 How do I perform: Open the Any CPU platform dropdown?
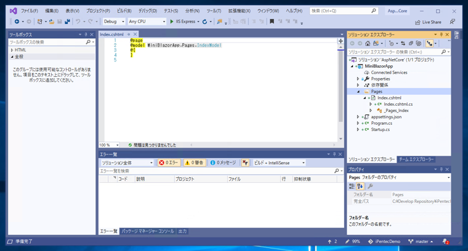(147, 22)
